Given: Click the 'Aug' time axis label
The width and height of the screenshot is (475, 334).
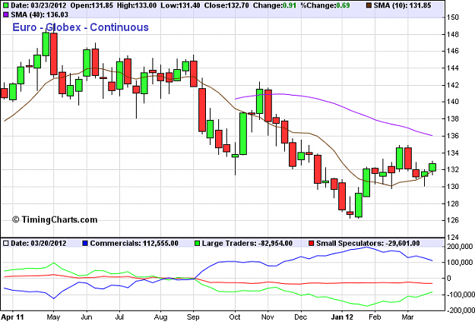Looking at the screenshot, I should [160, 317].
